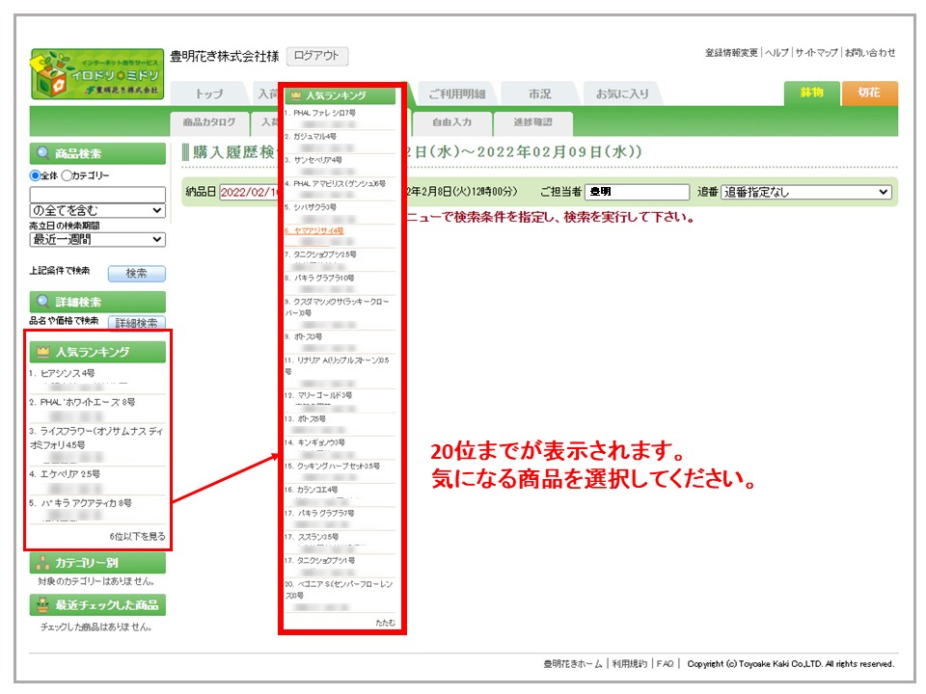Click the flower pot icon beside 最近チェックした商品
This screenshot has height=694, width=926.
tap(42, 605)
